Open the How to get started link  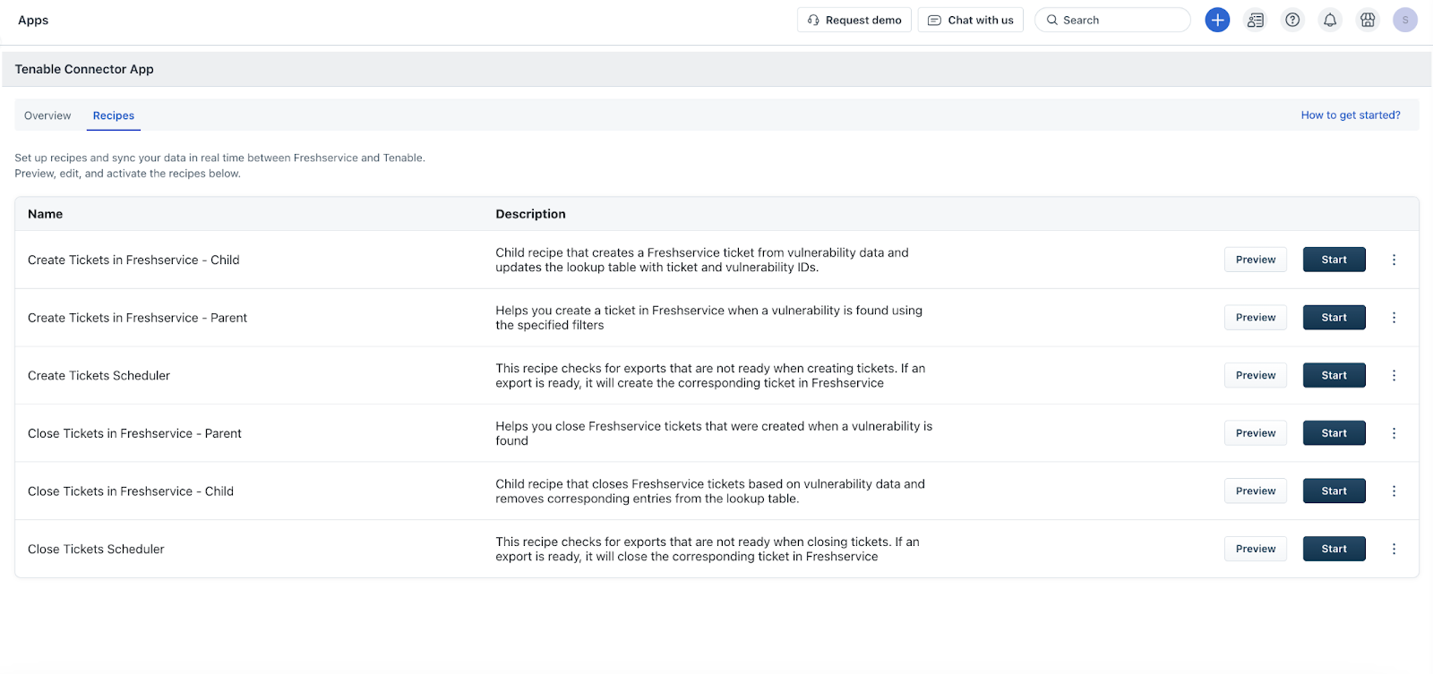(1351, 115)
